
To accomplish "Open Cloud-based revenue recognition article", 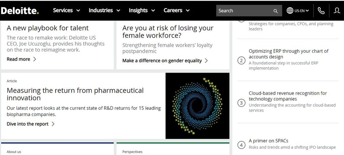I will coord(288,96).
